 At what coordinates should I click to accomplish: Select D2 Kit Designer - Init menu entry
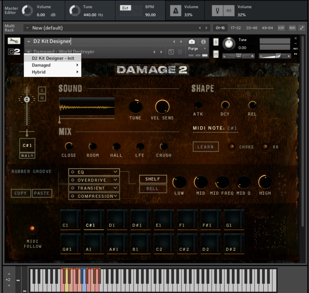coord(53,58)
